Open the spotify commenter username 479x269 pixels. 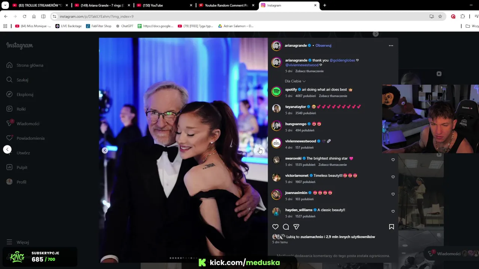click(291, 90)
